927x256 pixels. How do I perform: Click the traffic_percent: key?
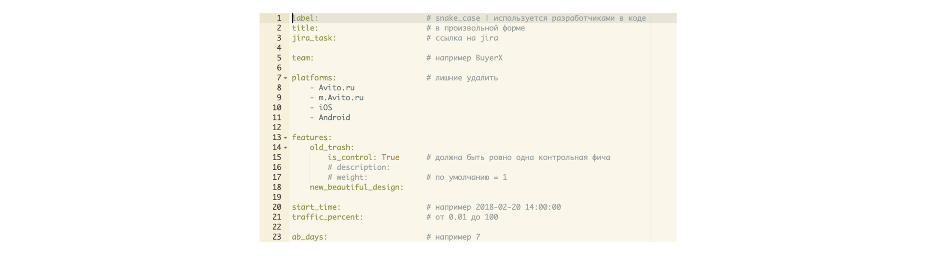(x=327, y=217)
